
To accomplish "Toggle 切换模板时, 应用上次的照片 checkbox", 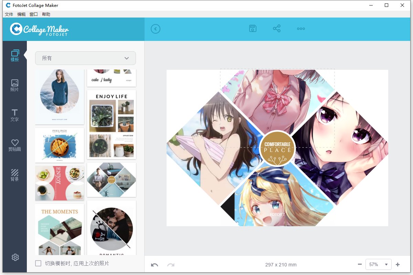I will tap(38, 263).
